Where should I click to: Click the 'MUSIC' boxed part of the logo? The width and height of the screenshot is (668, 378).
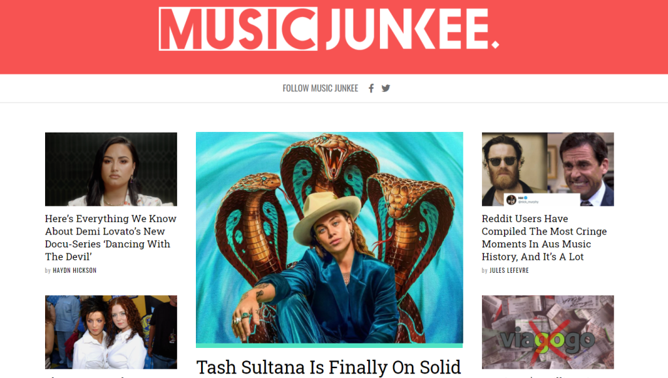238,29
